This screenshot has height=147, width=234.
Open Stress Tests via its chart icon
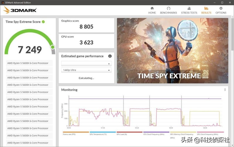click(189, 8)
